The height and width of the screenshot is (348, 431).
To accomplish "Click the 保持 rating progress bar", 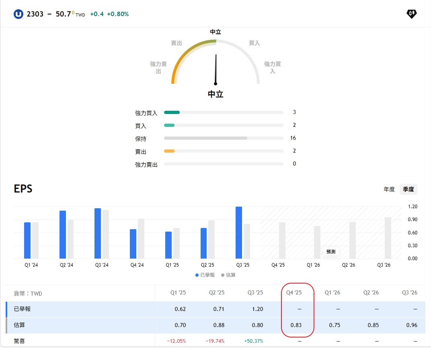I will 223,138.
